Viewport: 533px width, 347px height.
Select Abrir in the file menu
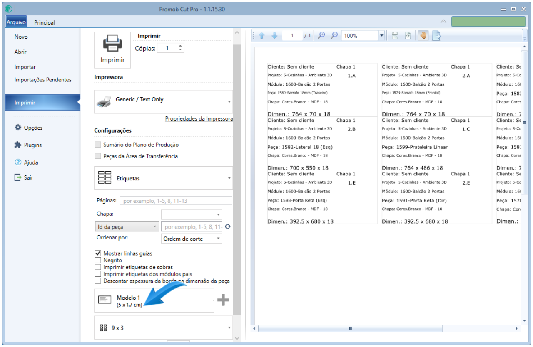coord(20,52)
